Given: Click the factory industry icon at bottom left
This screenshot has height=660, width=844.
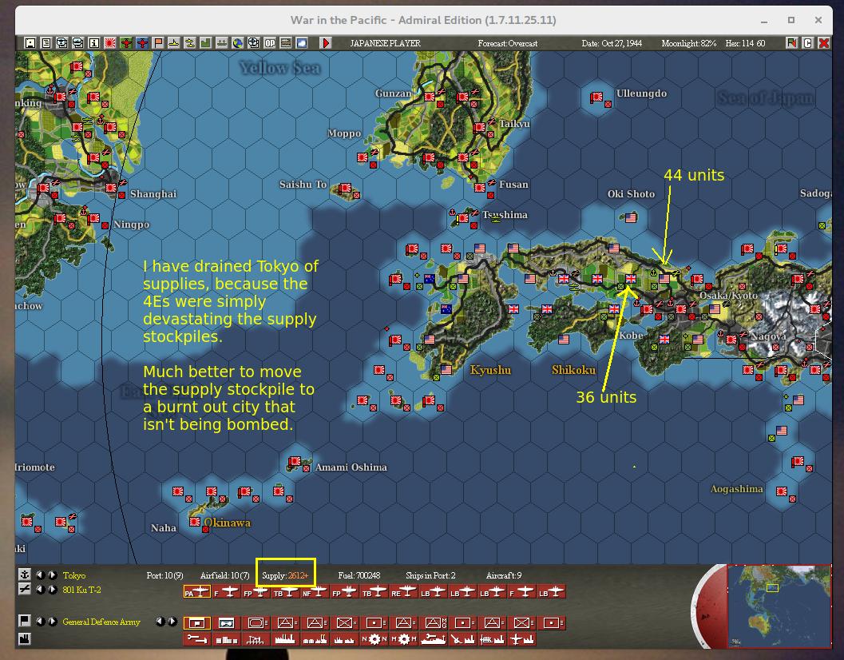Looking at the screenshot, I should pos(24,639).
